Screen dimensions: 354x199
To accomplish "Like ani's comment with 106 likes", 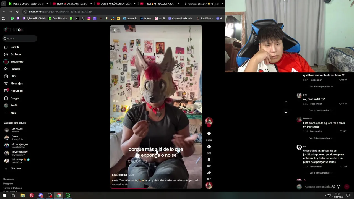I will click(342, 167).
